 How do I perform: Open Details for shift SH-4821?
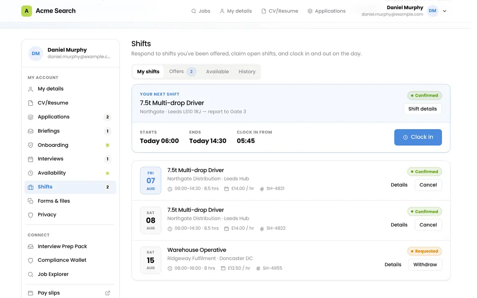(x=399, y=185)
